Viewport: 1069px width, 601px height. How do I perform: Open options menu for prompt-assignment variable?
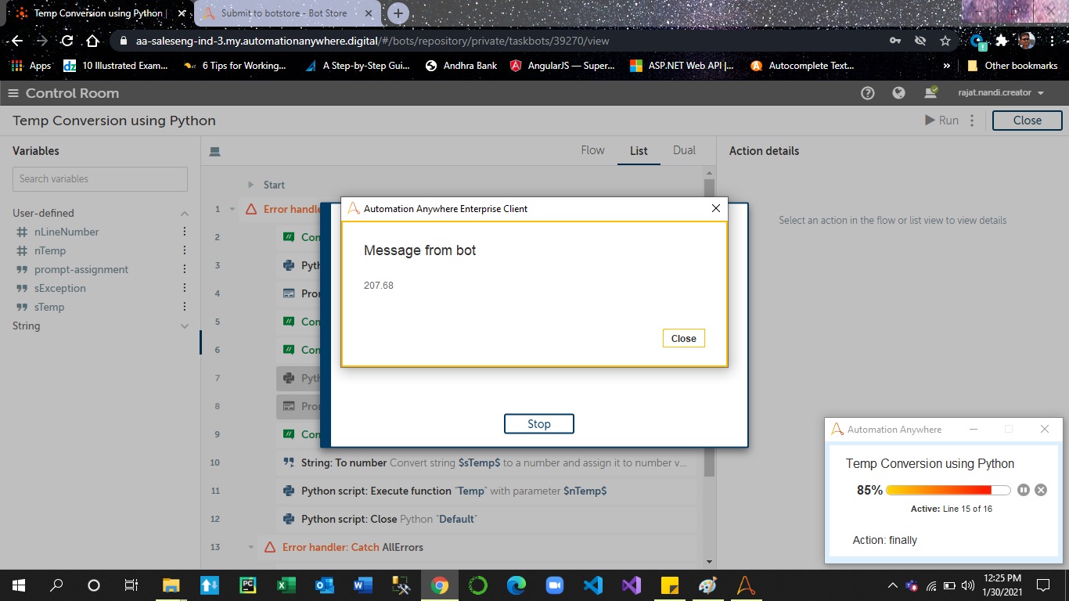point(185,269)
